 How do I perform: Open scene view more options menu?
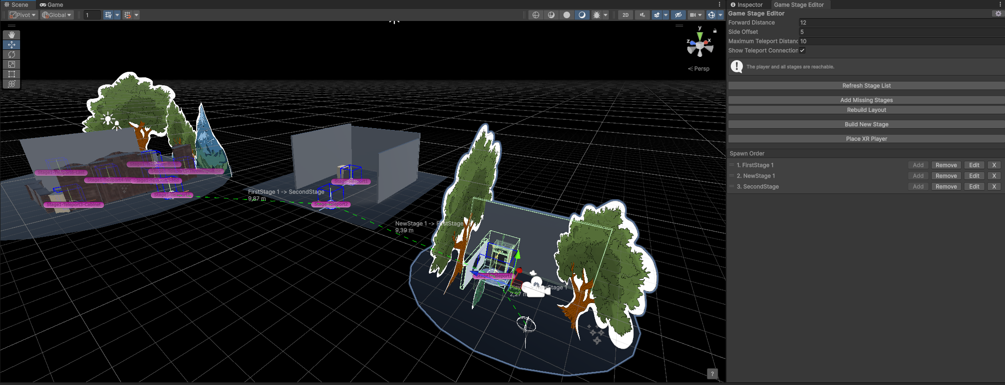(x=720, y=5)
